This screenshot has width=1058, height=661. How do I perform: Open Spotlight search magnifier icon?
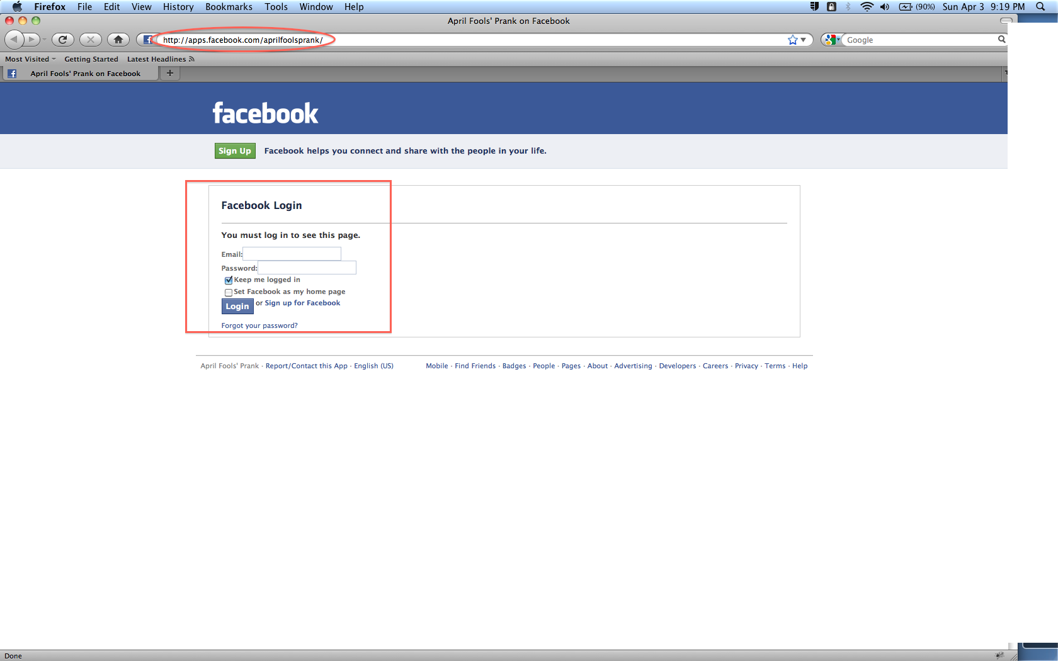click(1040, 6)
